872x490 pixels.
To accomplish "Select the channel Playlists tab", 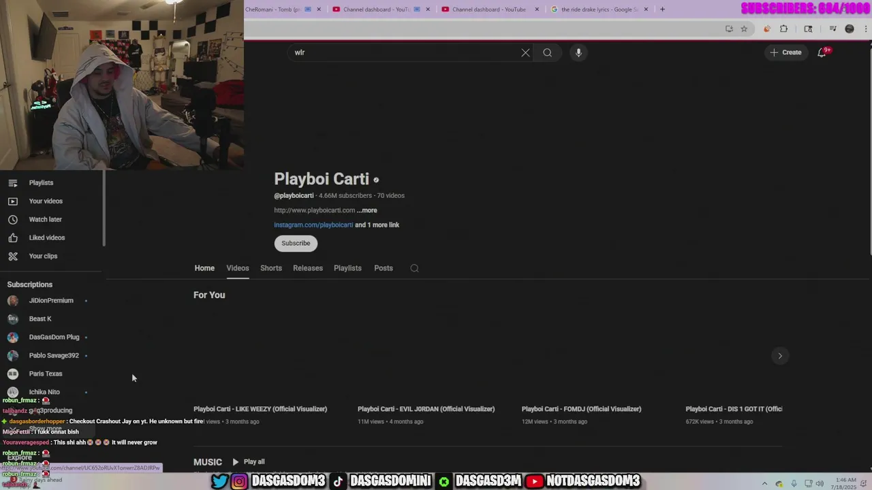I will point(347,268).
